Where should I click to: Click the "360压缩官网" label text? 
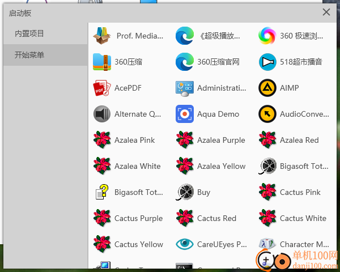click(218, 62)
